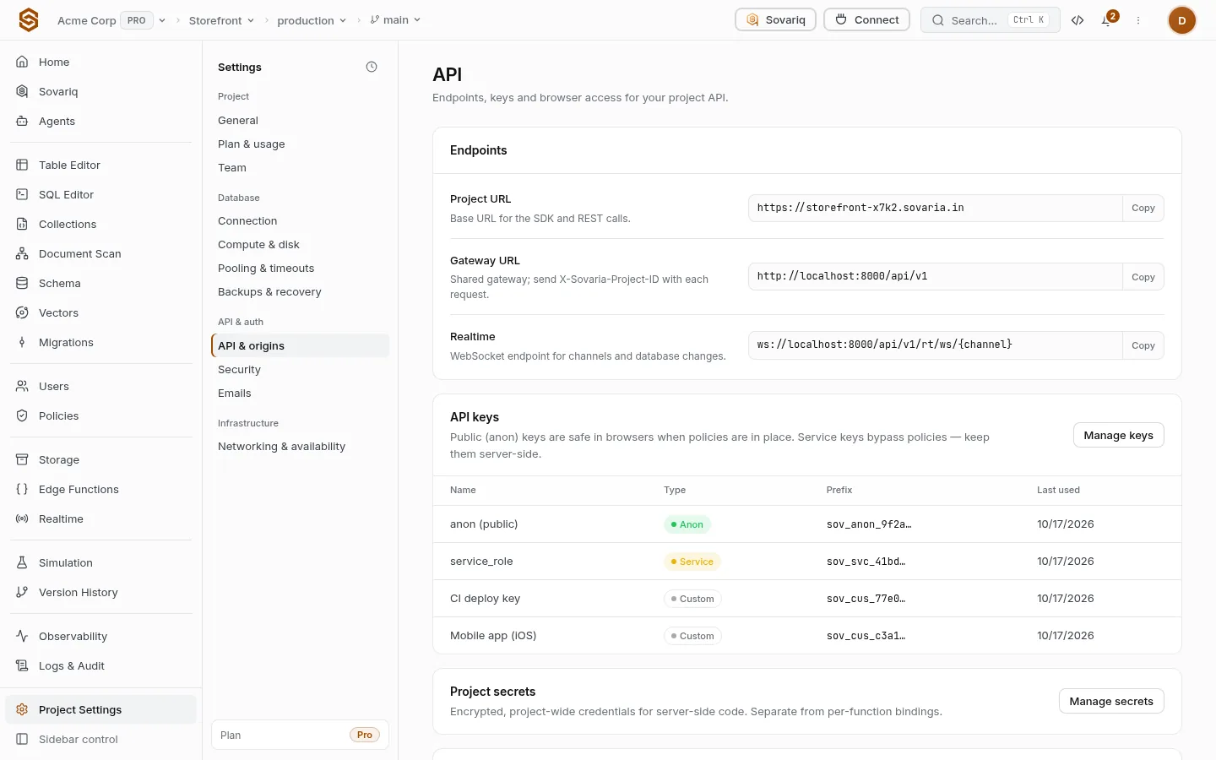Open Table Editor icon in sidebar
Viewport: 1216px width, 760px height.
click(x=22, y=165)
